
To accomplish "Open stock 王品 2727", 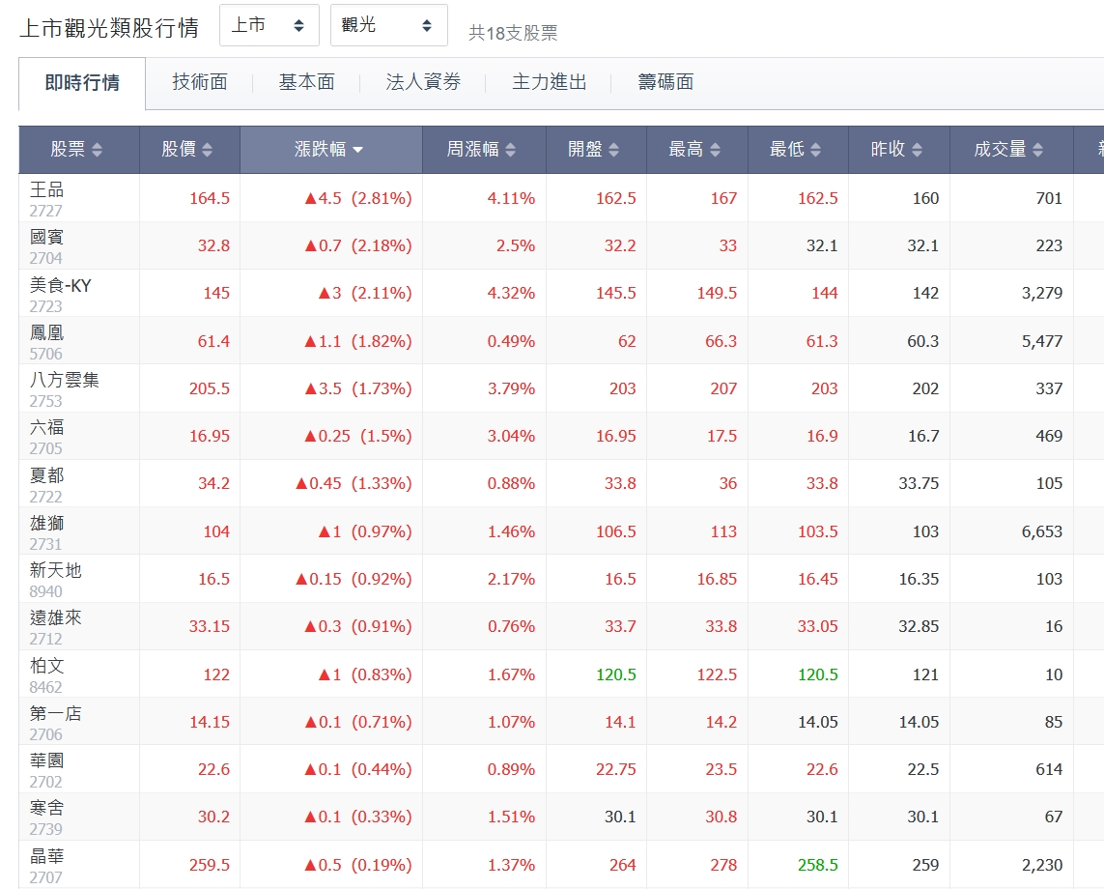I will pos(46,199).
